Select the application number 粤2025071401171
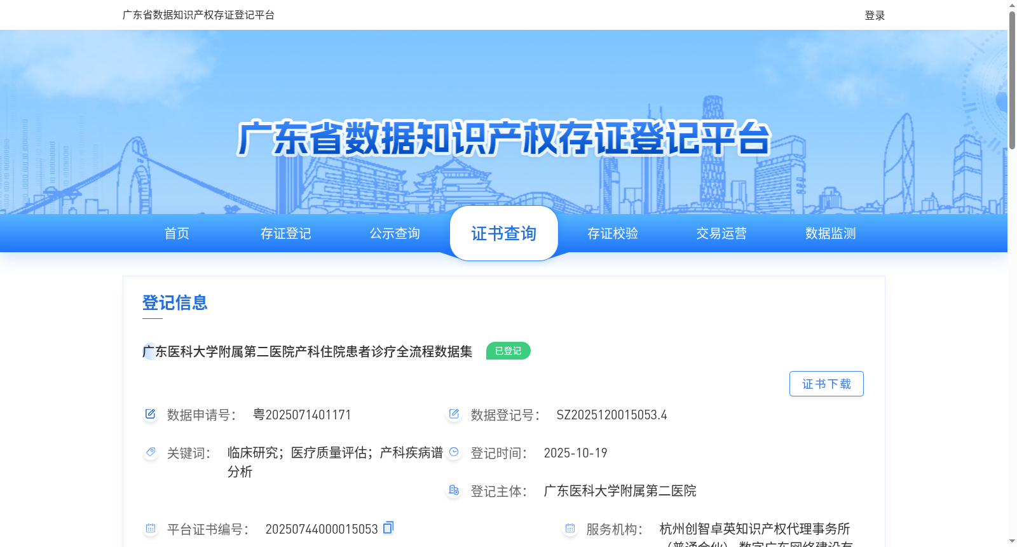This screenshot has height=547, width=1017. click(302, 415)
